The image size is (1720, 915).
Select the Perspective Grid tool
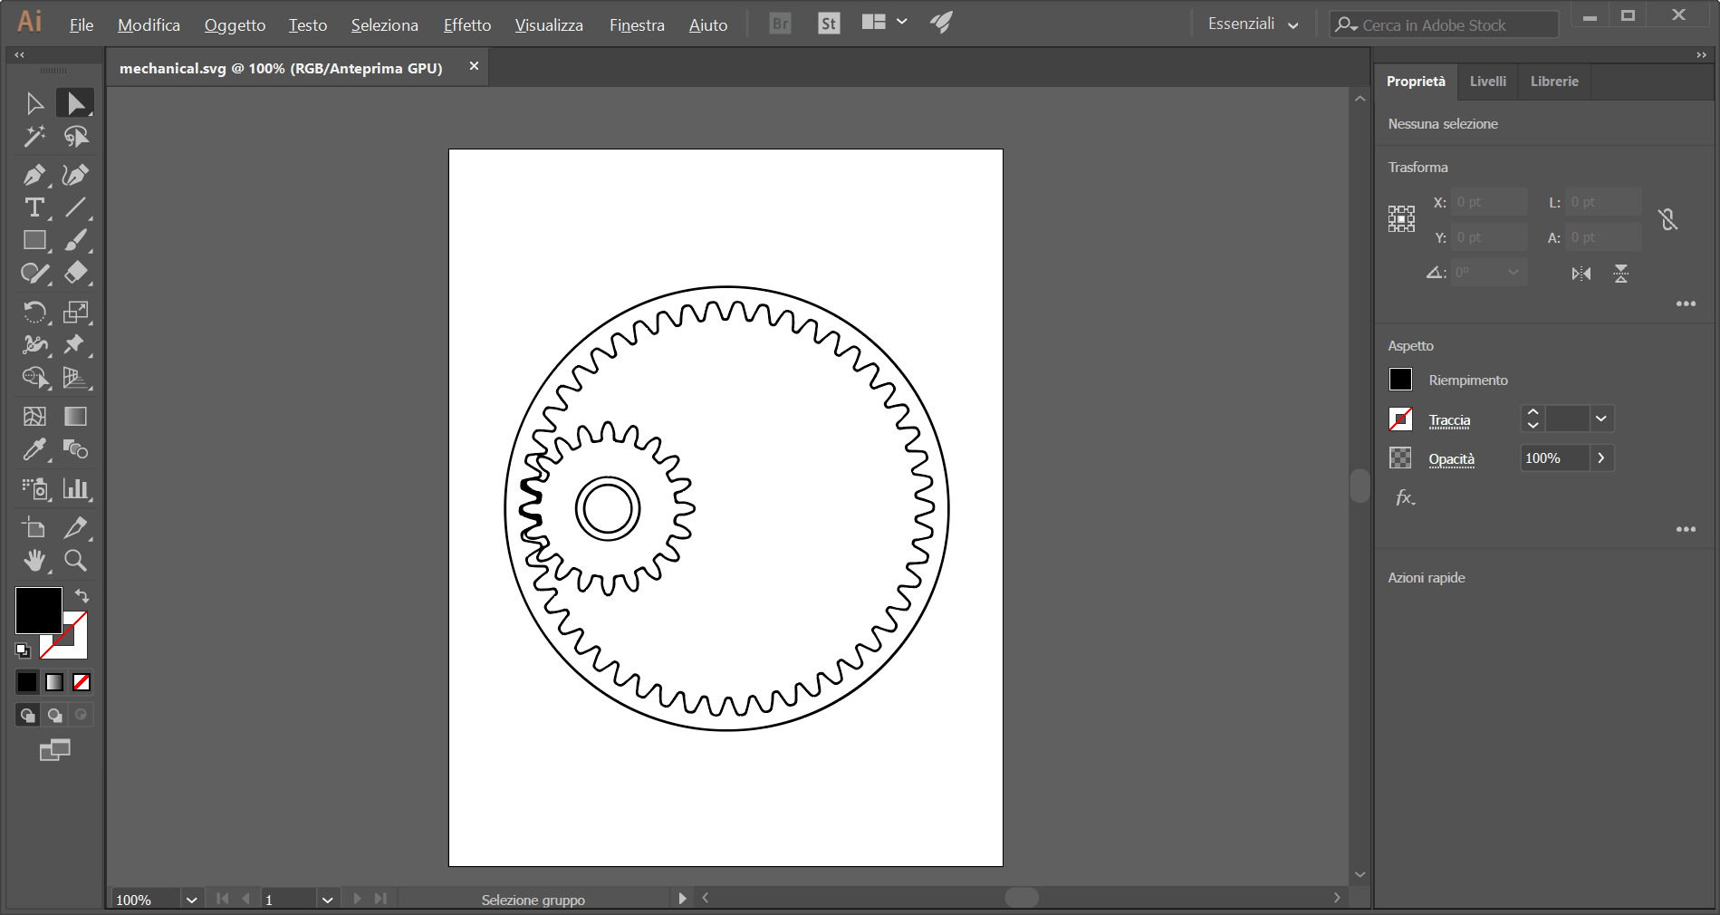[x=76, y=378]
